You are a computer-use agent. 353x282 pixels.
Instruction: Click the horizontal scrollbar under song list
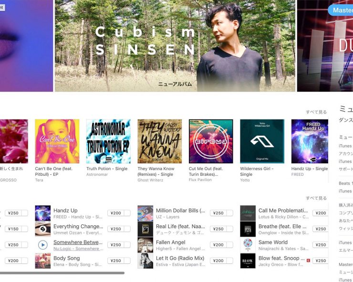click(x=62, y=273)
